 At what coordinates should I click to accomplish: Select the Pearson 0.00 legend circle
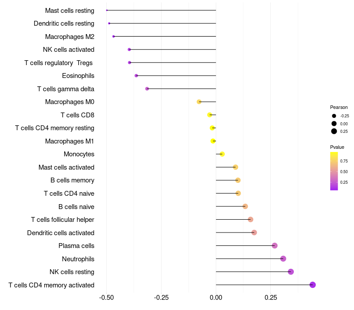334,124
